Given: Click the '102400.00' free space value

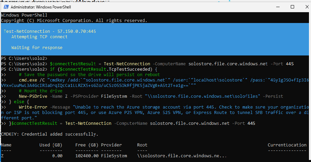Looking at the screenshot, I should coord(87,156).
